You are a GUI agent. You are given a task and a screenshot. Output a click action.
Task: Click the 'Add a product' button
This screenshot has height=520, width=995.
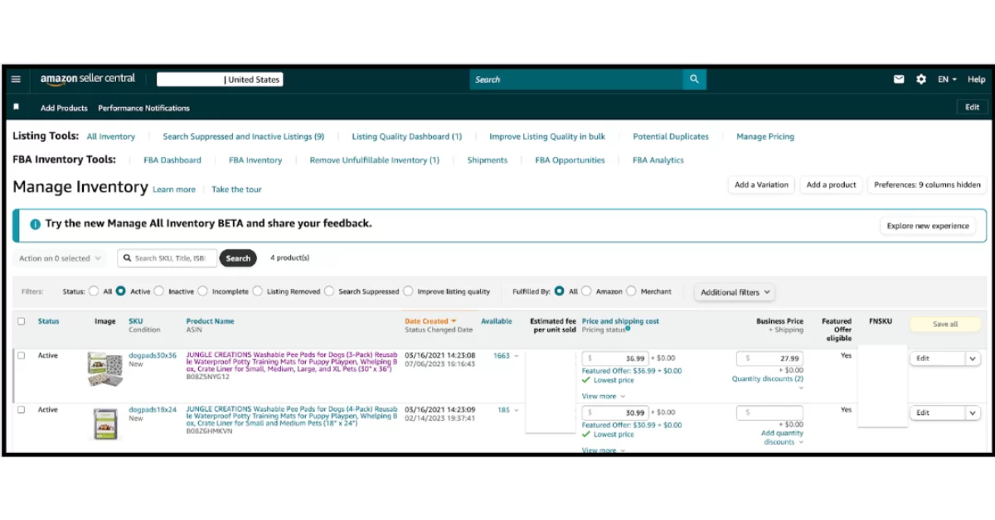[x=831, y=185]
